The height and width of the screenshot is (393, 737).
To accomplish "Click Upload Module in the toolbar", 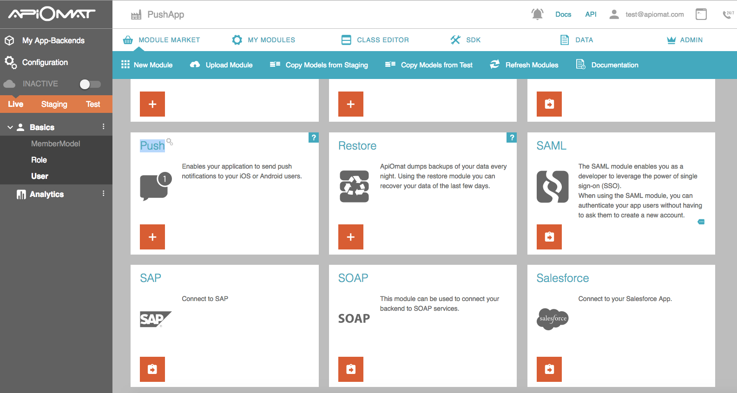I will pos(221,65).
